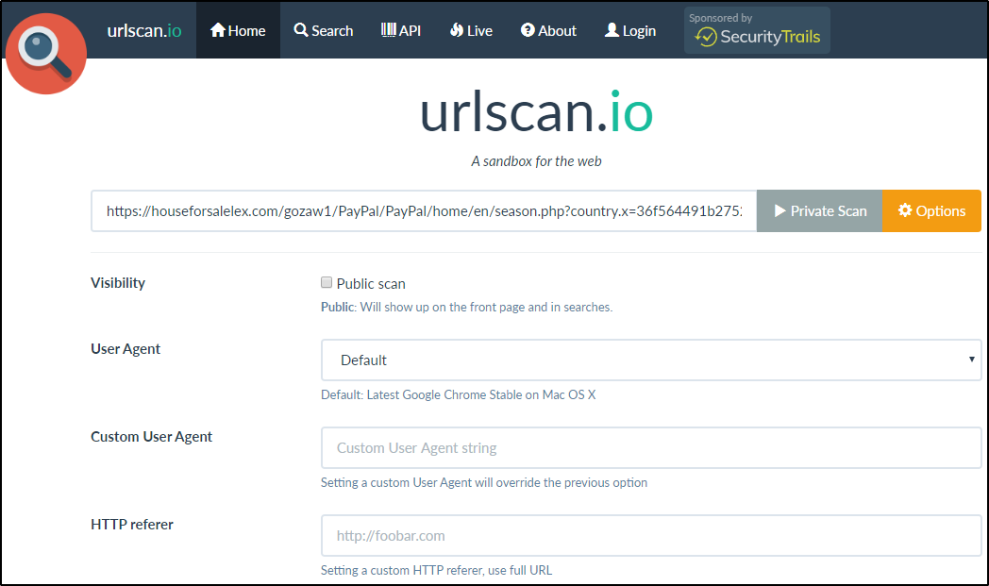Screen dimensions: 989x586
Task: Click the urlscan magnifying glass logo
Action: click(45, 54)
